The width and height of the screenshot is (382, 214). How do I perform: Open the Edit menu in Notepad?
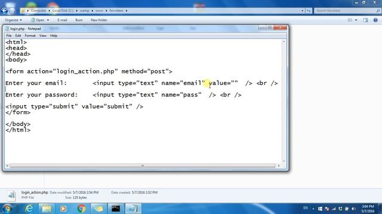pos(18,36)
